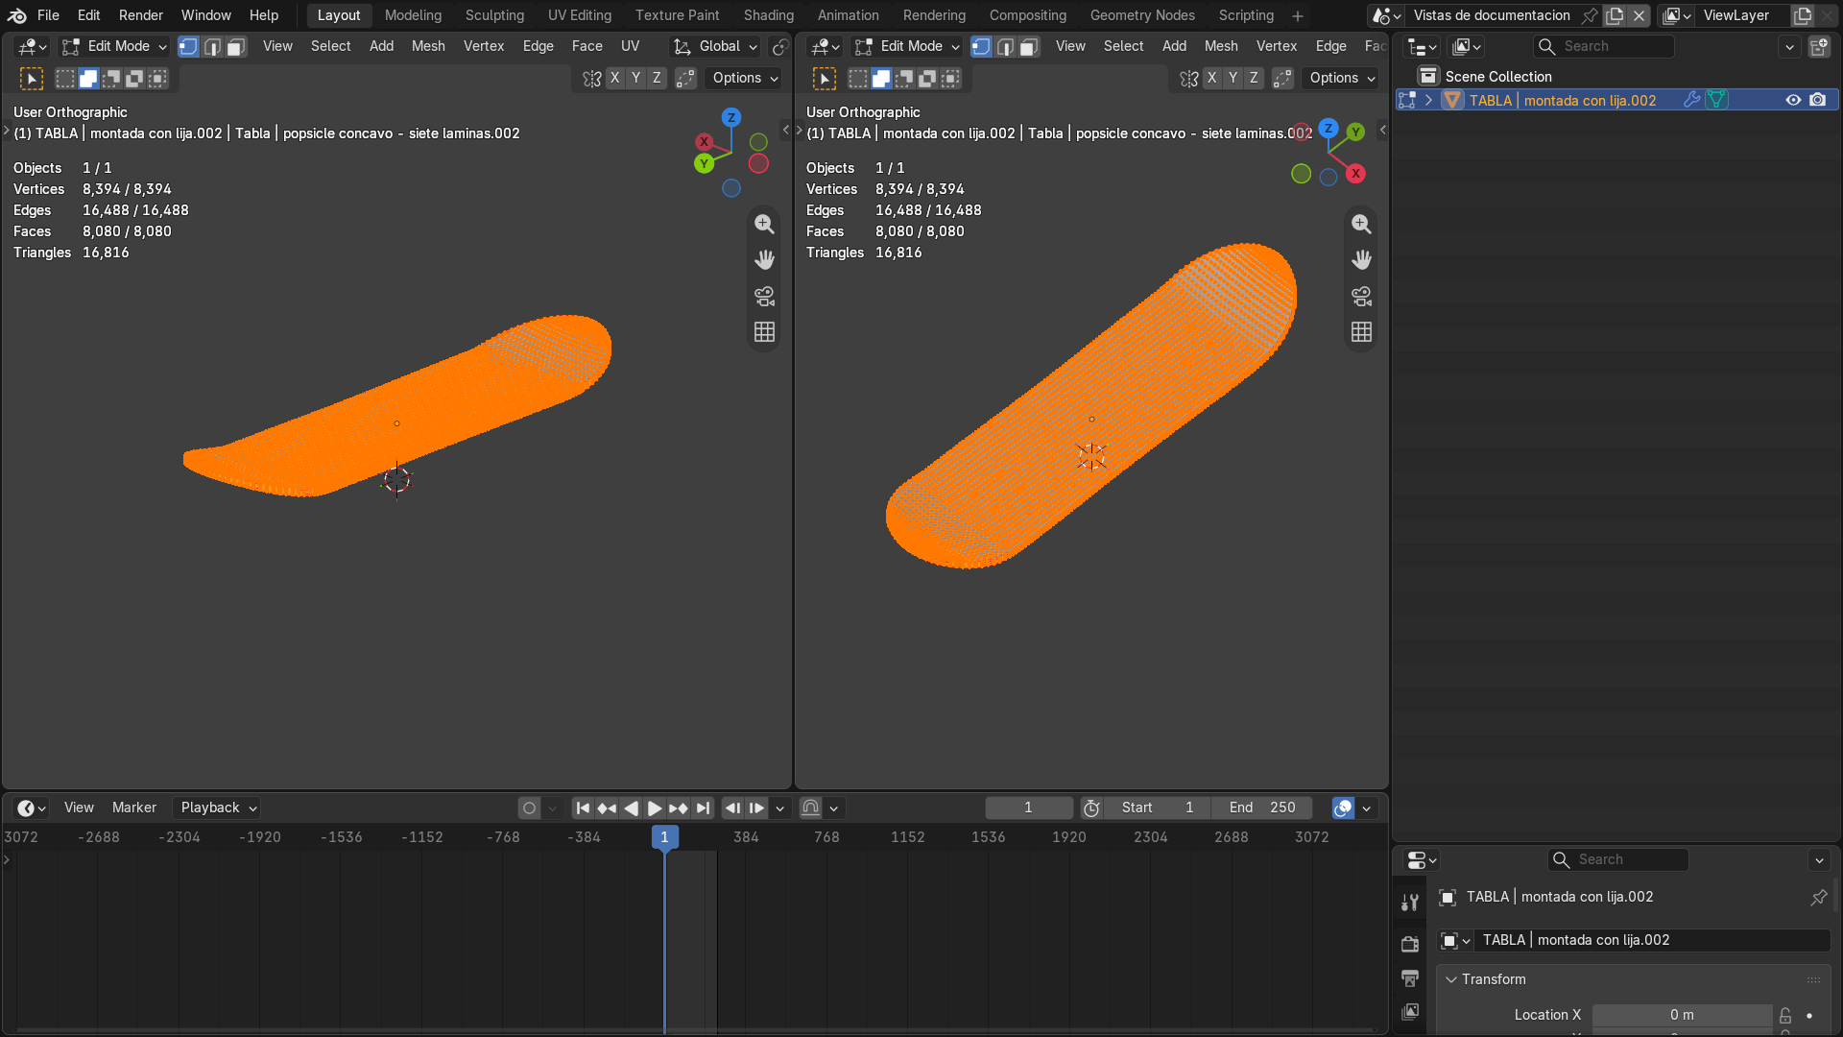Select vertex select mode in left viewport
The height and width of the screenshot is (1037, 1843).
189,46
